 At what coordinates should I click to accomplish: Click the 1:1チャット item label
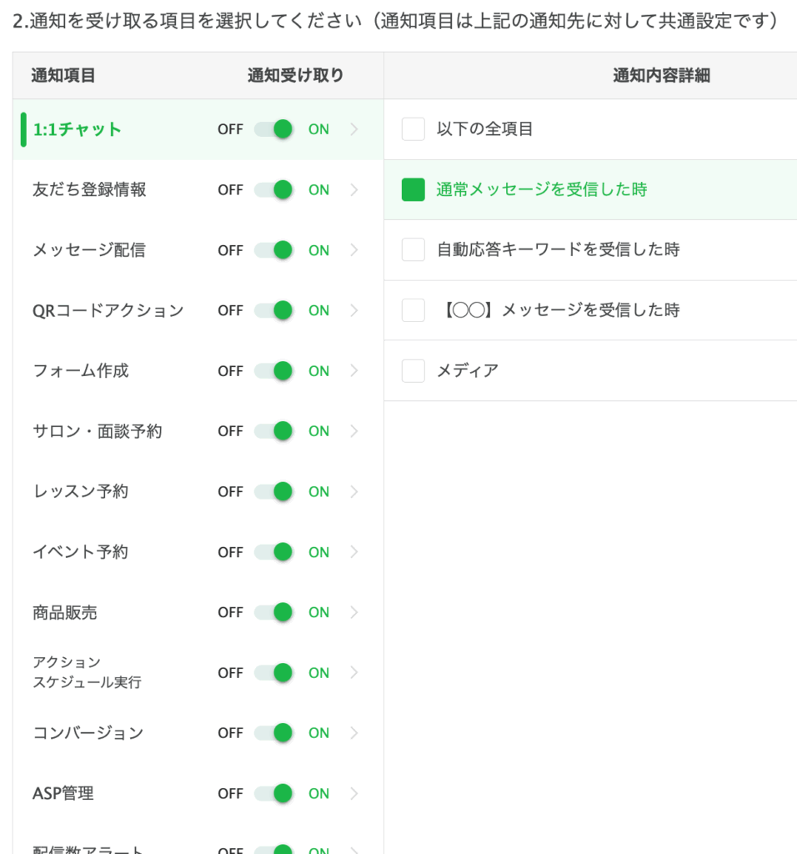point(77,129)
